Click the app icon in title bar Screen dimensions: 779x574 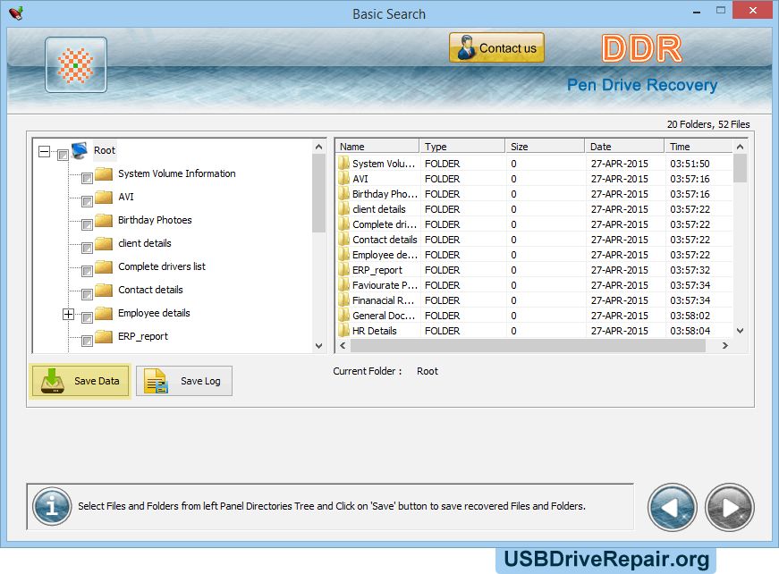(x=16, y=13)
